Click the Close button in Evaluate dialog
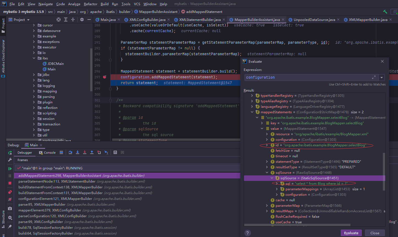398x237 pixels. point(375,233)
